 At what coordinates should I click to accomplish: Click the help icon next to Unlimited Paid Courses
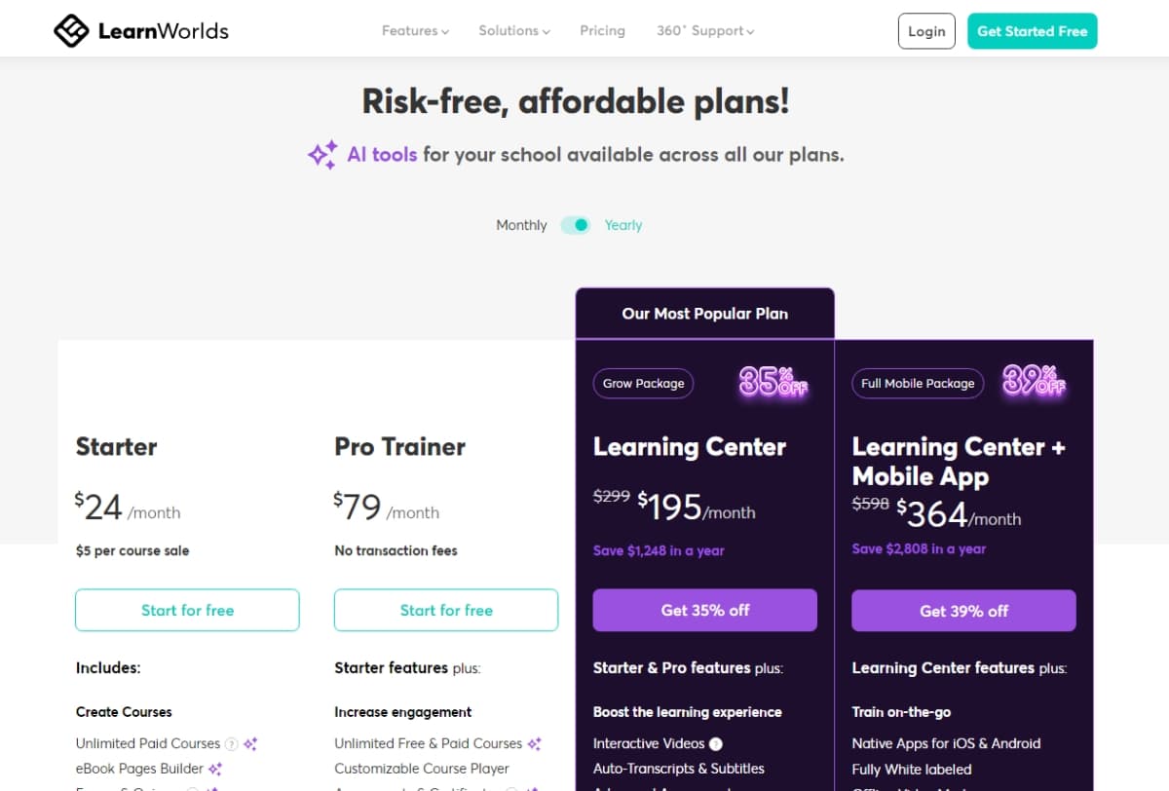[231, 743]
